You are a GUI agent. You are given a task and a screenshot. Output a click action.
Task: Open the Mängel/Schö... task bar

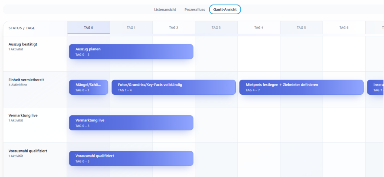(88, 87)
